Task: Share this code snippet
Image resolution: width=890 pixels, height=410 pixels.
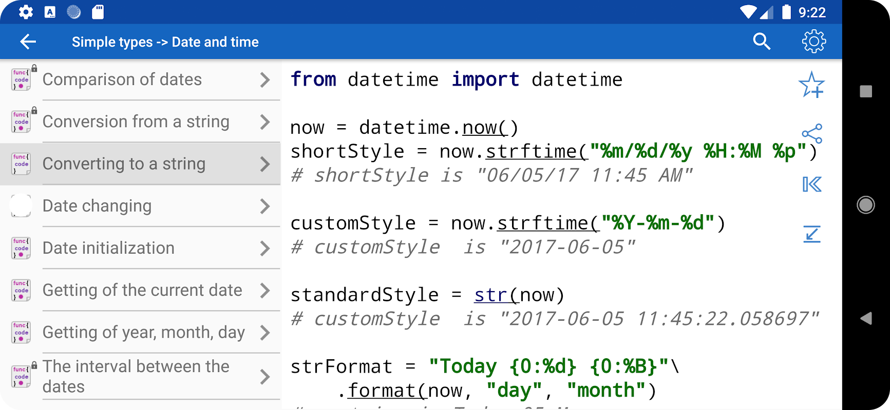Action: coord(812,134)
